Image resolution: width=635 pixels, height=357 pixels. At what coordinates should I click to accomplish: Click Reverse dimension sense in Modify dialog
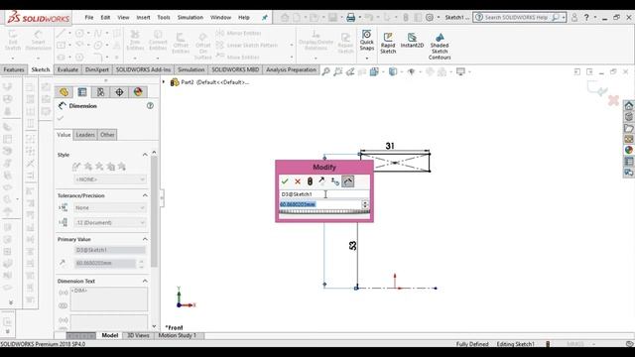pyautogui.click(x=321, y=181)
